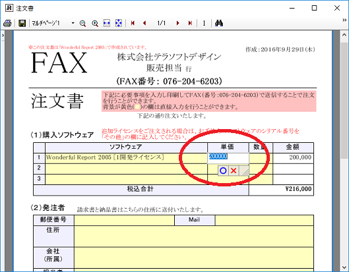Go to the previous page
Viewport: 349px width, 272px height.
144,23
